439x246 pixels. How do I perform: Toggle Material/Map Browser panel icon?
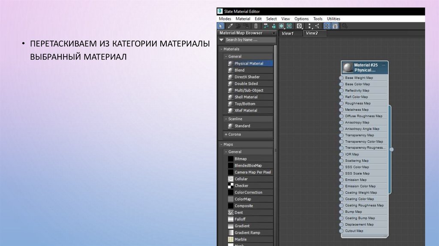(x=327, y=26)
